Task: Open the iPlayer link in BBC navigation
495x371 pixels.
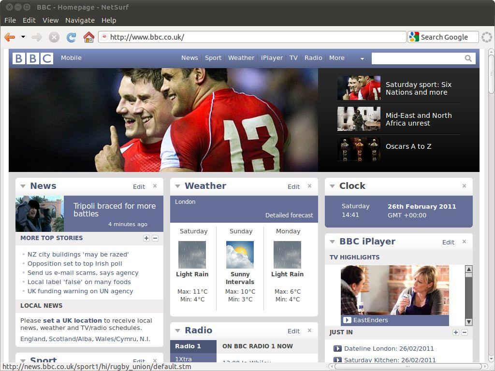Action: [272, 58]
